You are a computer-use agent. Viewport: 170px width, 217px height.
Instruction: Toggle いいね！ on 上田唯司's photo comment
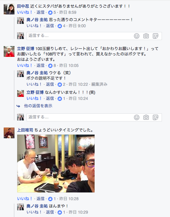click(x=25, y=199)
